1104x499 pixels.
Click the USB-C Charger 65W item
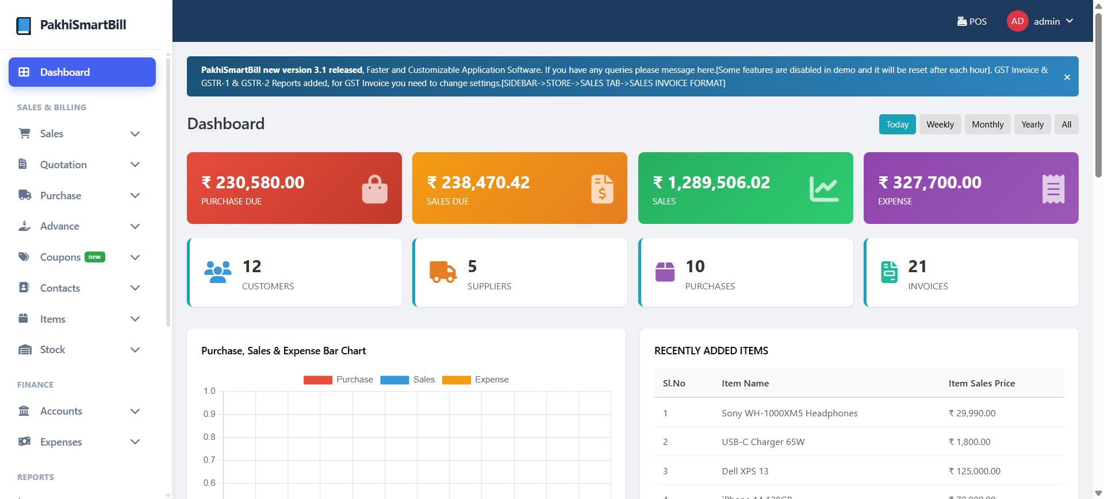[763, 442]
